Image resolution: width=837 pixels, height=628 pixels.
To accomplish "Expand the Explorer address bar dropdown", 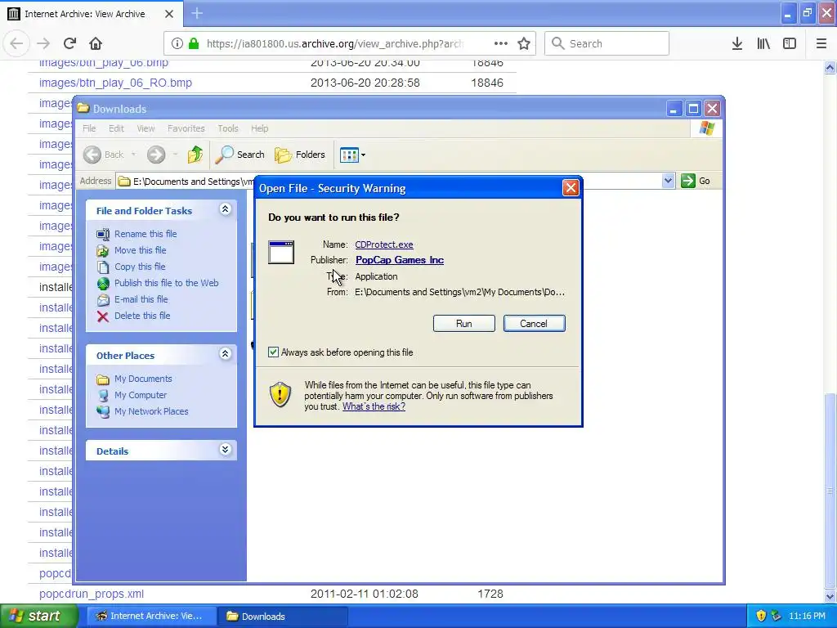I will pos(668,181).
